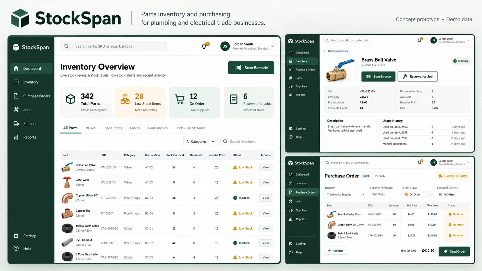
Task: Click the Low Stock Items boxes icon
Action: click(125, 99)
